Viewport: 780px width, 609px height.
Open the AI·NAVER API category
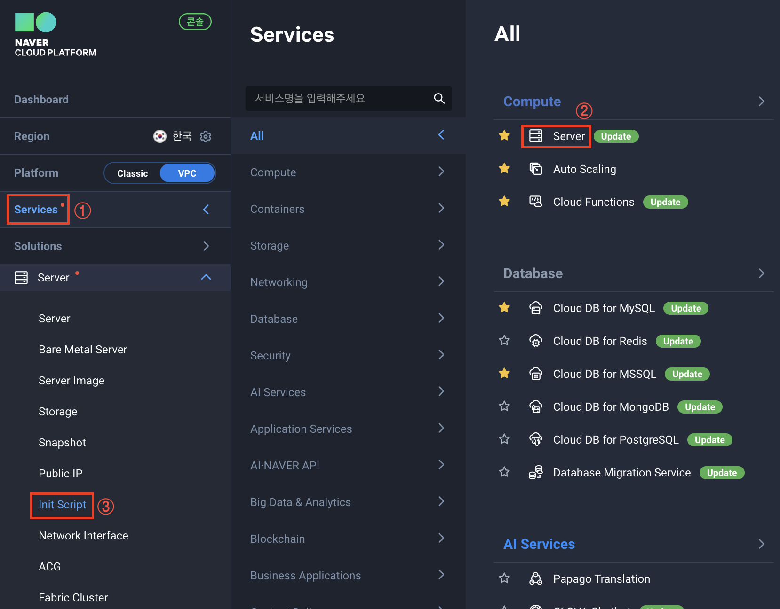(x=349, y=466)
